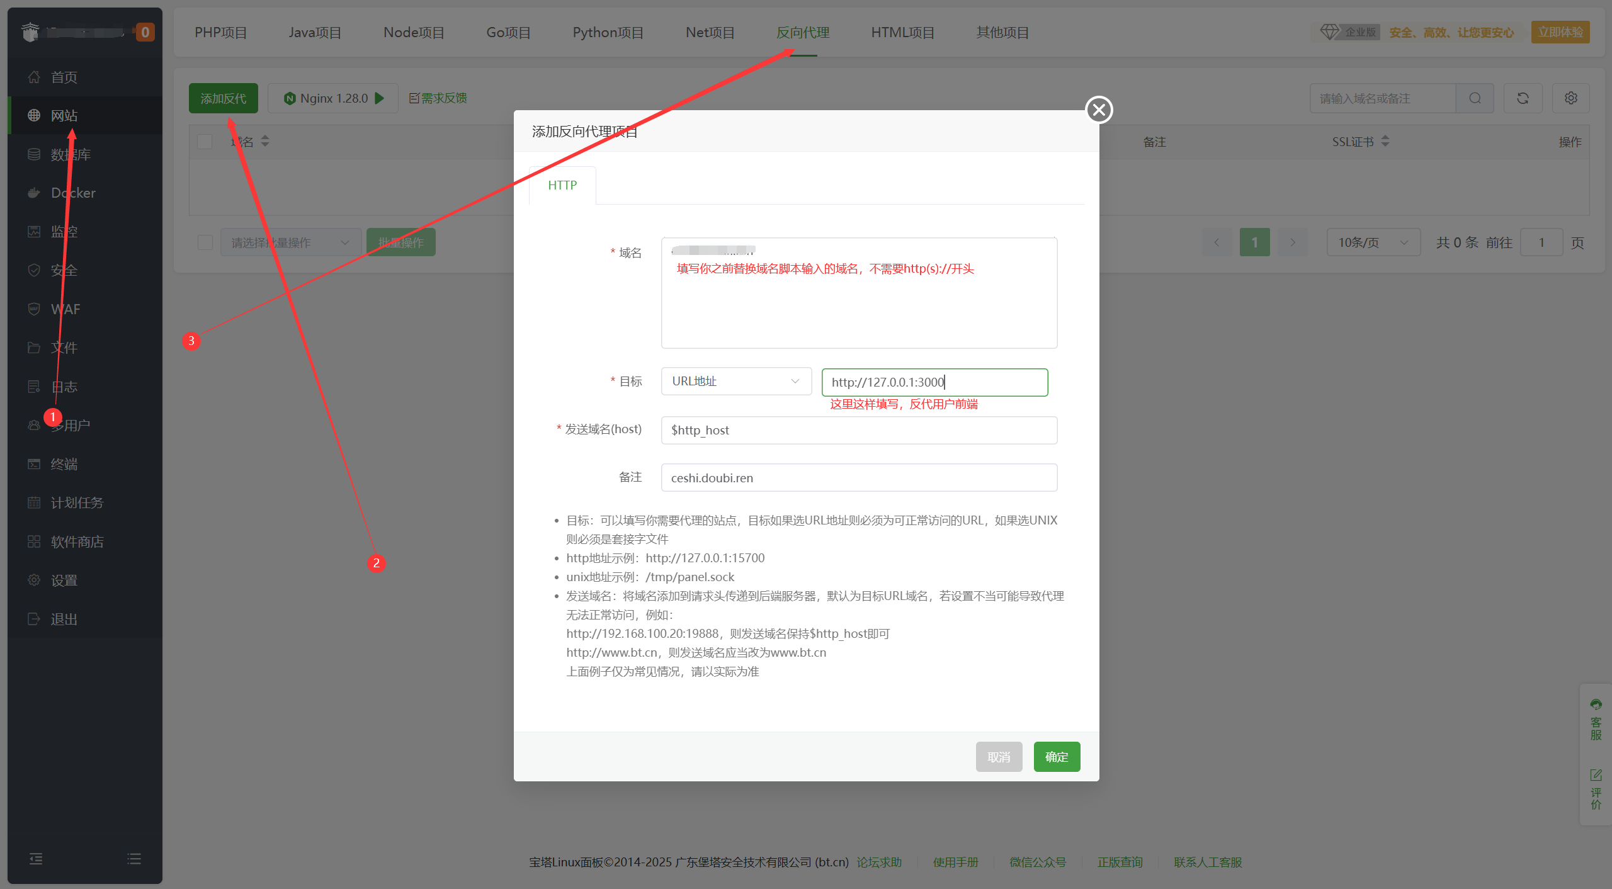The width and height of the screenshot is (1612, 889).
Task: Switch to the Node项目 tab
Action: 414,32
